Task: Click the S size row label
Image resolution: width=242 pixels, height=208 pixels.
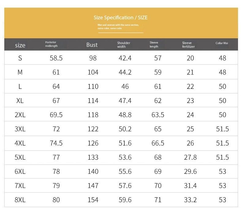Action: [20, 58]
